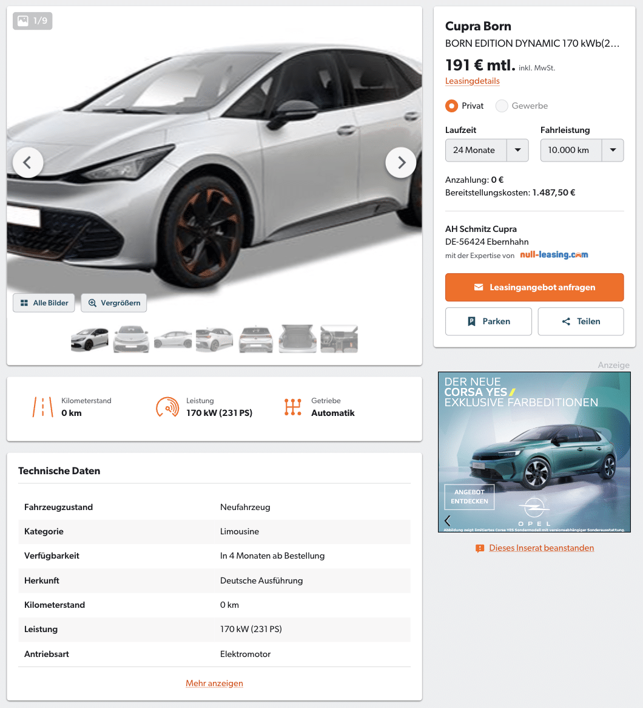Click the report flag icon near Inserat beanstanden
The width and height of the screenshot is (643, 708).
coord(480,548)
